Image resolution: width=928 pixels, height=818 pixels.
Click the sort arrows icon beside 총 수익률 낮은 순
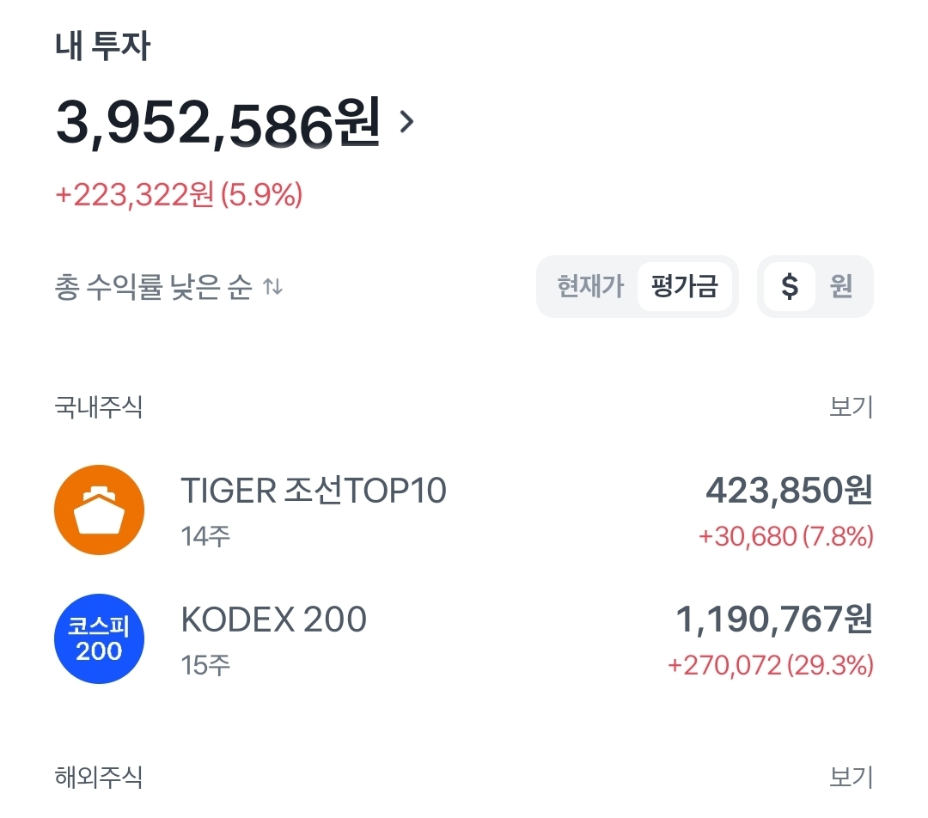(x=272, y=287)
